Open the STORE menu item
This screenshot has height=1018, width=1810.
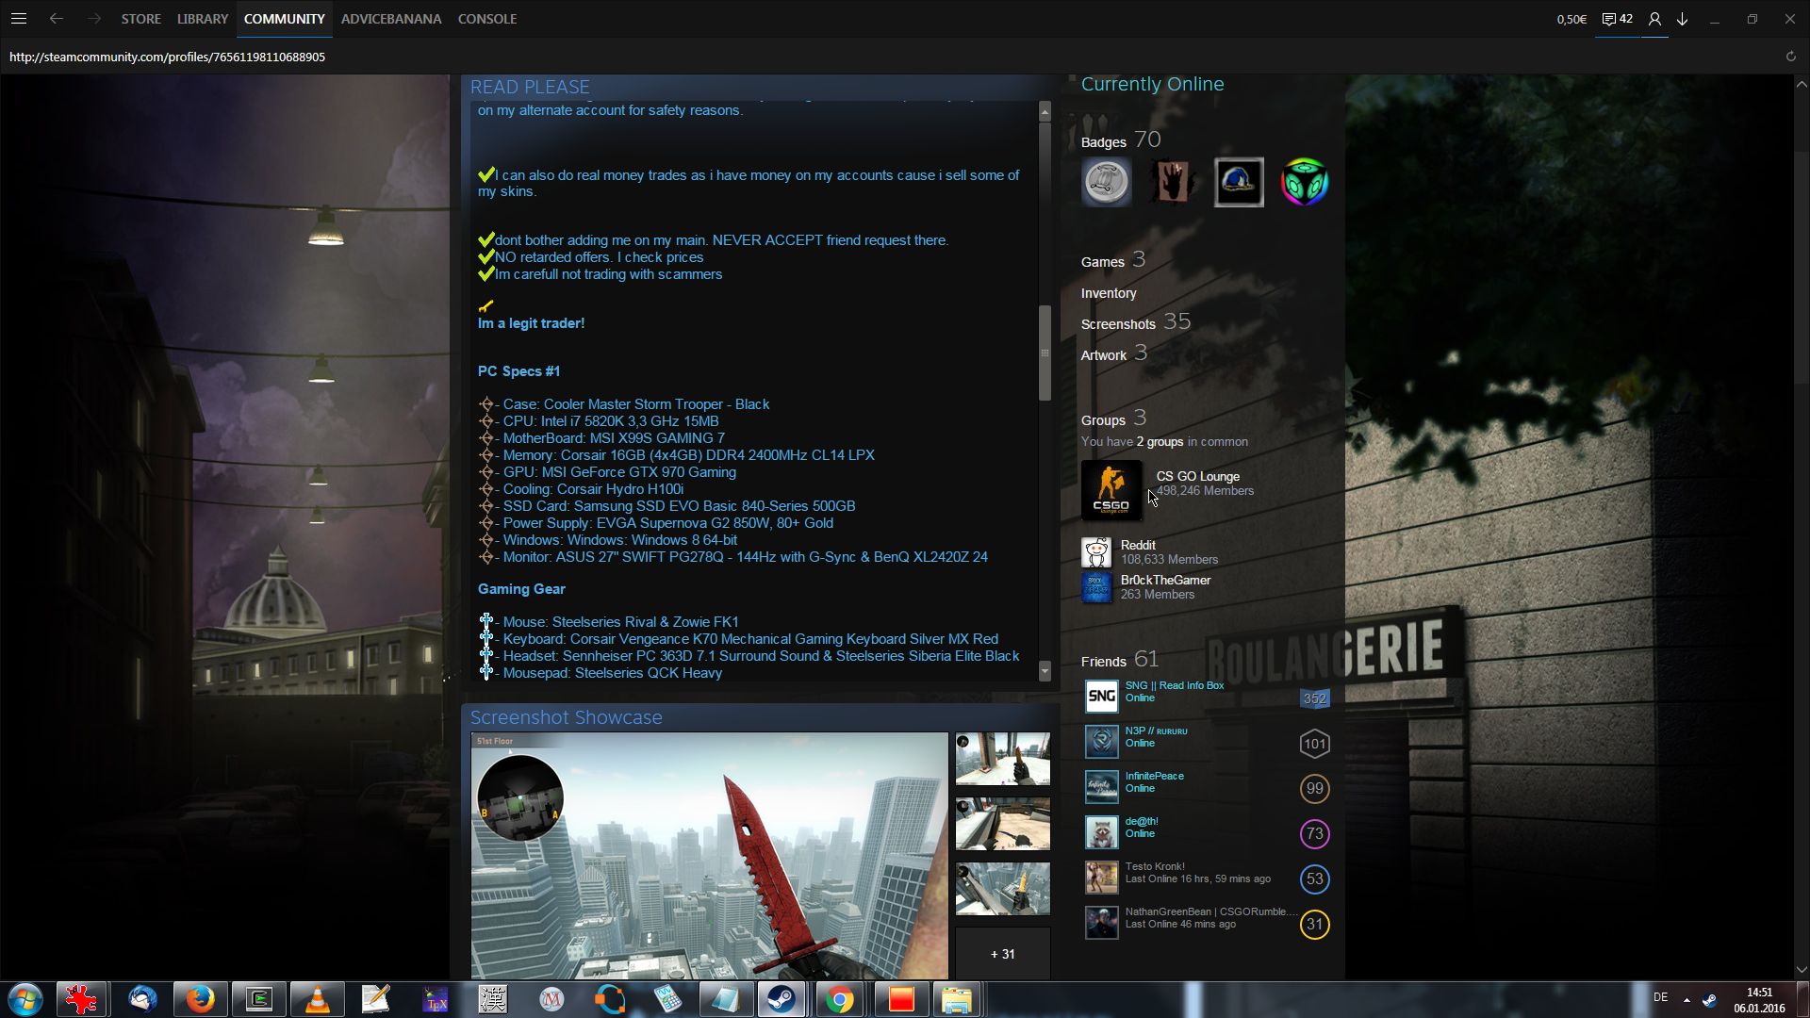point(141,19)
